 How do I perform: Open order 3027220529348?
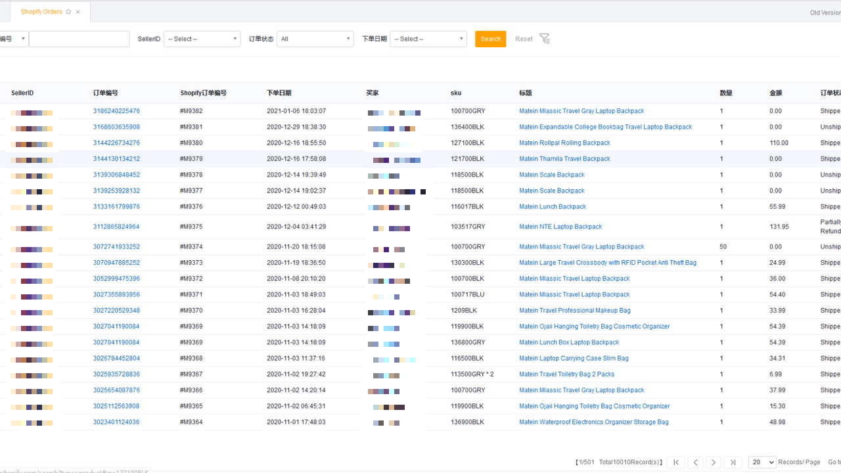coord(116,310)
